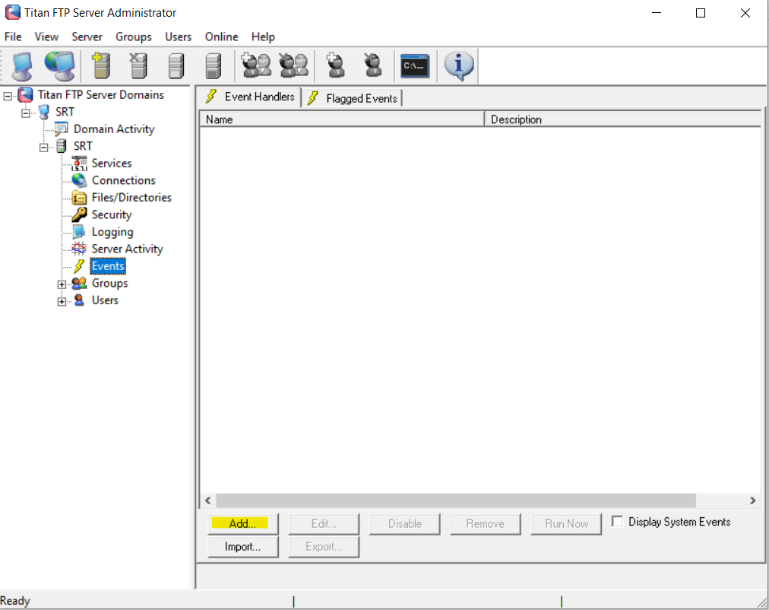This screenshot has width=769, height=610.
Task: Click the Name column header
Action: [x=341, y=119]
